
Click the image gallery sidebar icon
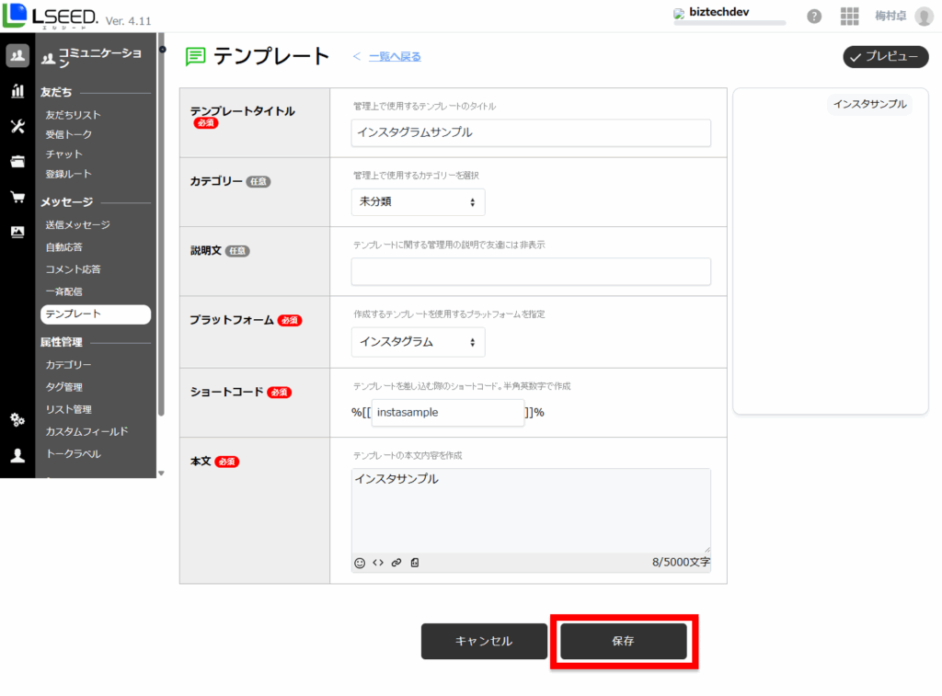pyautogui.click(x=17, y=232)
